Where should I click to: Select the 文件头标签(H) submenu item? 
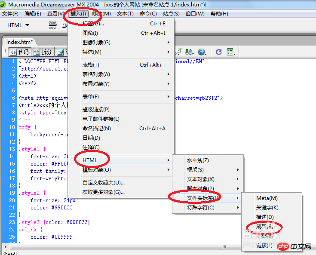(207, 198)
